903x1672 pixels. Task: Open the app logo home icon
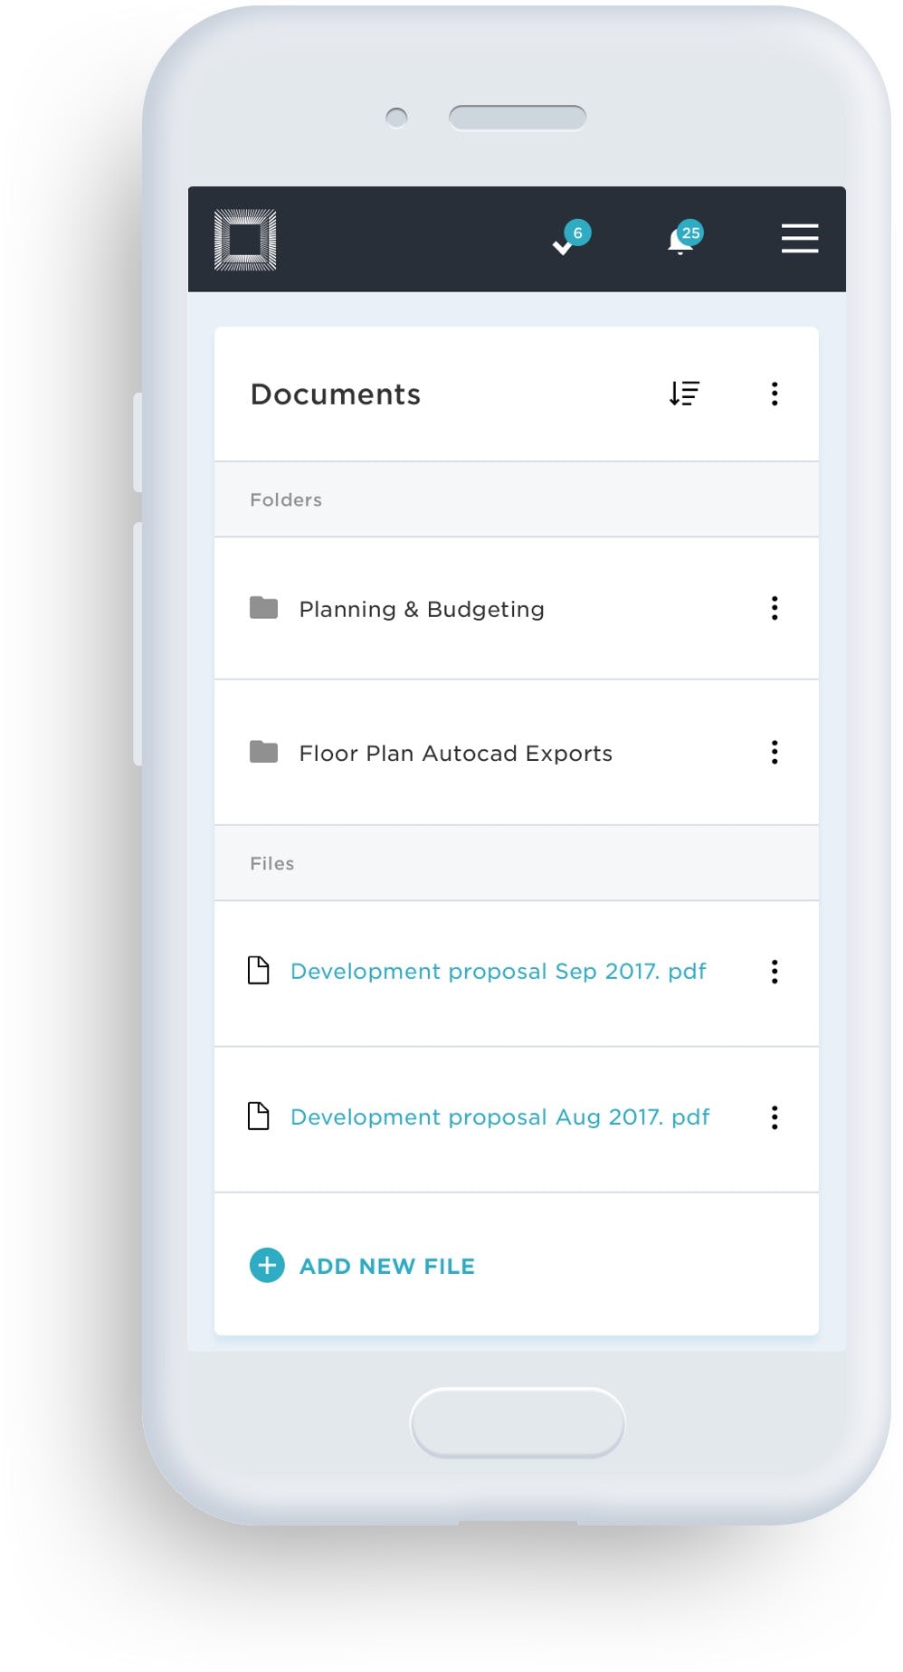[244, 240]
